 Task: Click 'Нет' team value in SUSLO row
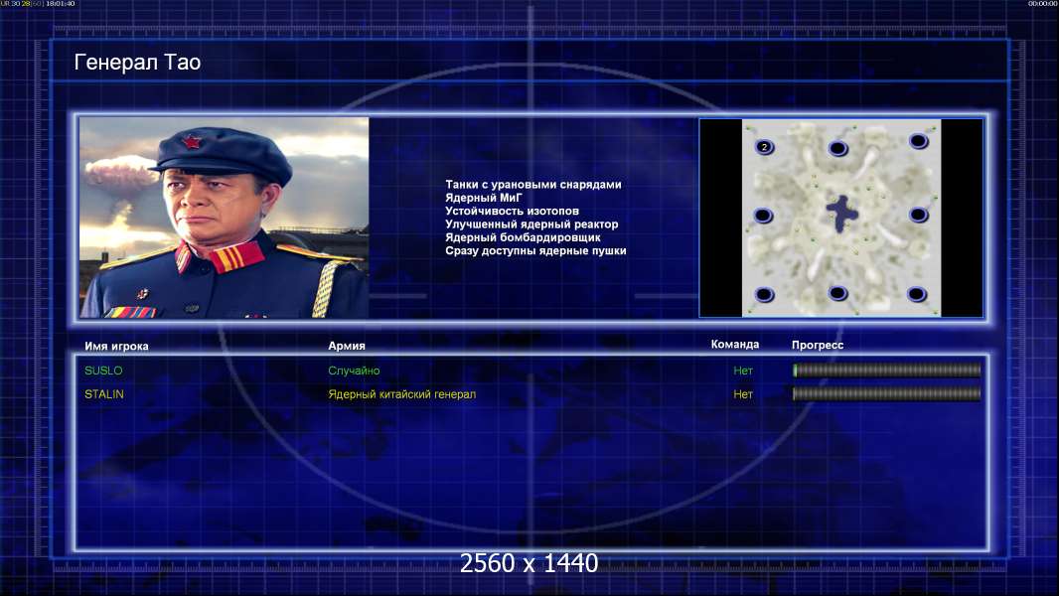743,371
